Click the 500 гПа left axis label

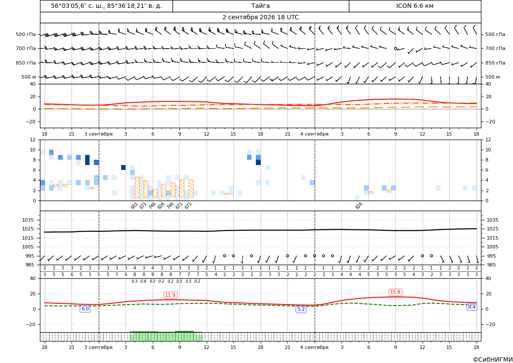click(x=25, y=34)
